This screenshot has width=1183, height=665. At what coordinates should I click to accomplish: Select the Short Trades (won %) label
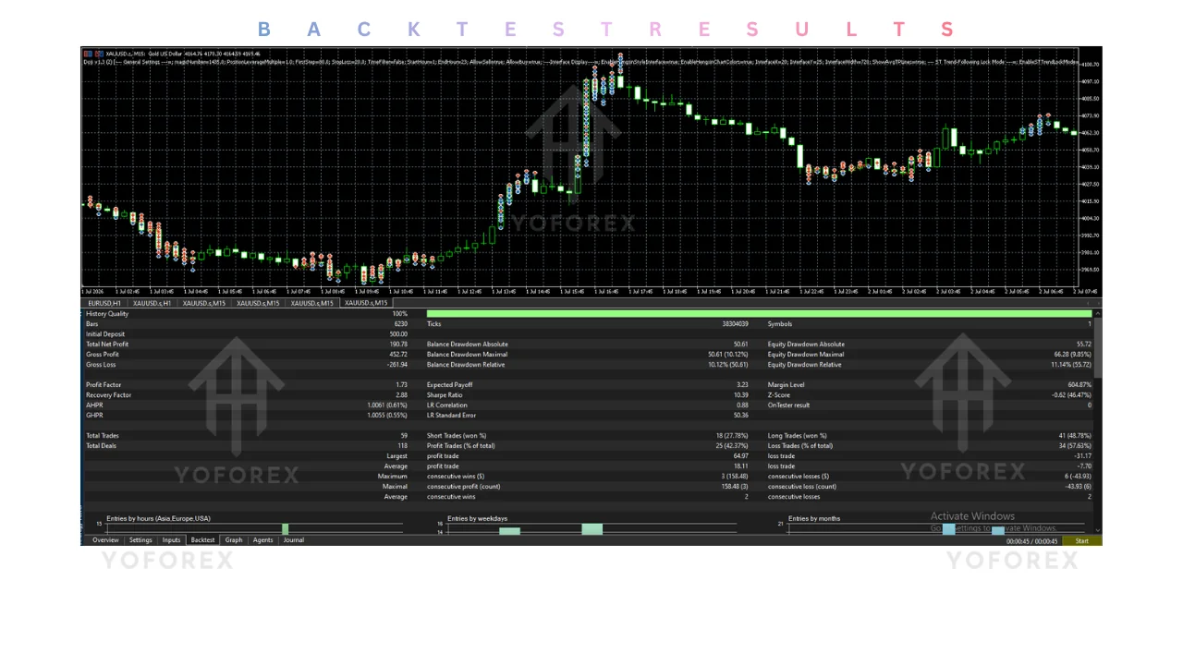[x=457, y=436]
